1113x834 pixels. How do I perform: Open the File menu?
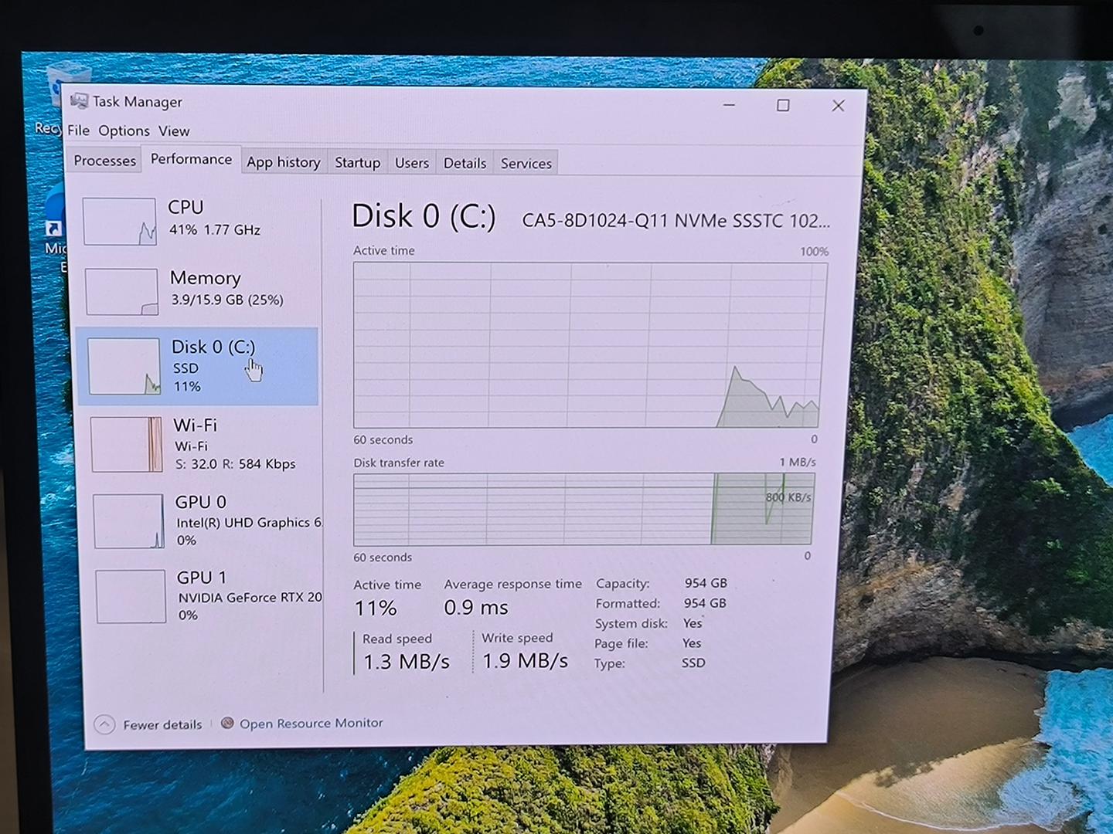click(78, 131)
